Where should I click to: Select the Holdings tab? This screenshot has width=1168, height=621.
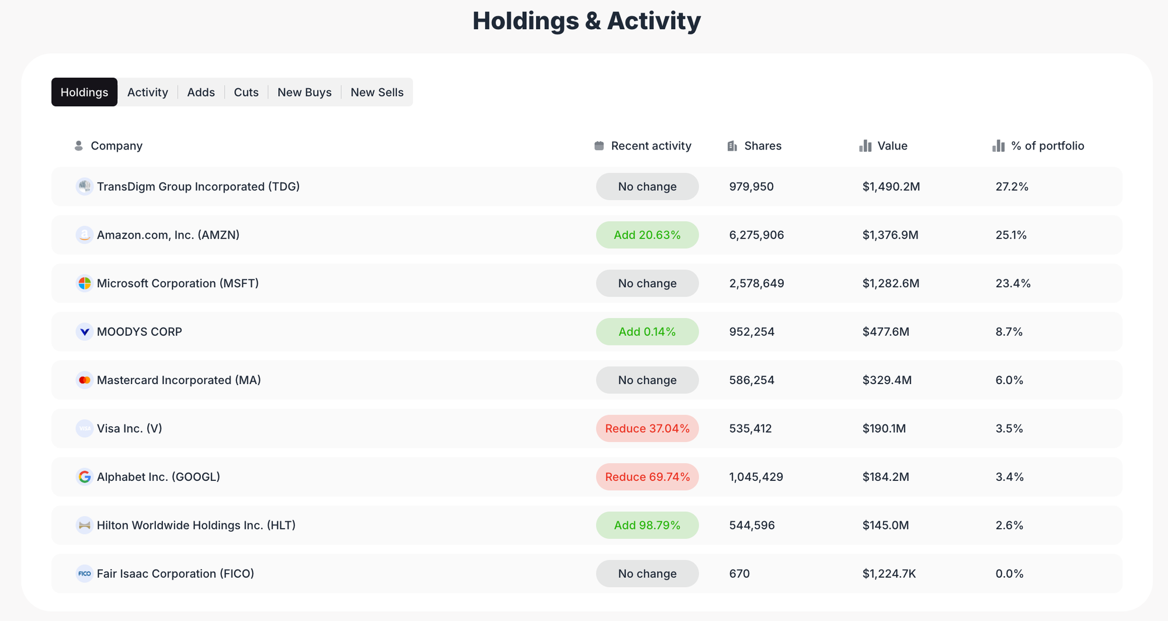(84, 92)
